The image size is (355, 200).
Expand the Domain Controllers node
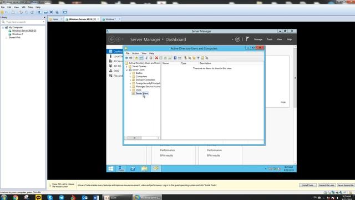(130, 80)
